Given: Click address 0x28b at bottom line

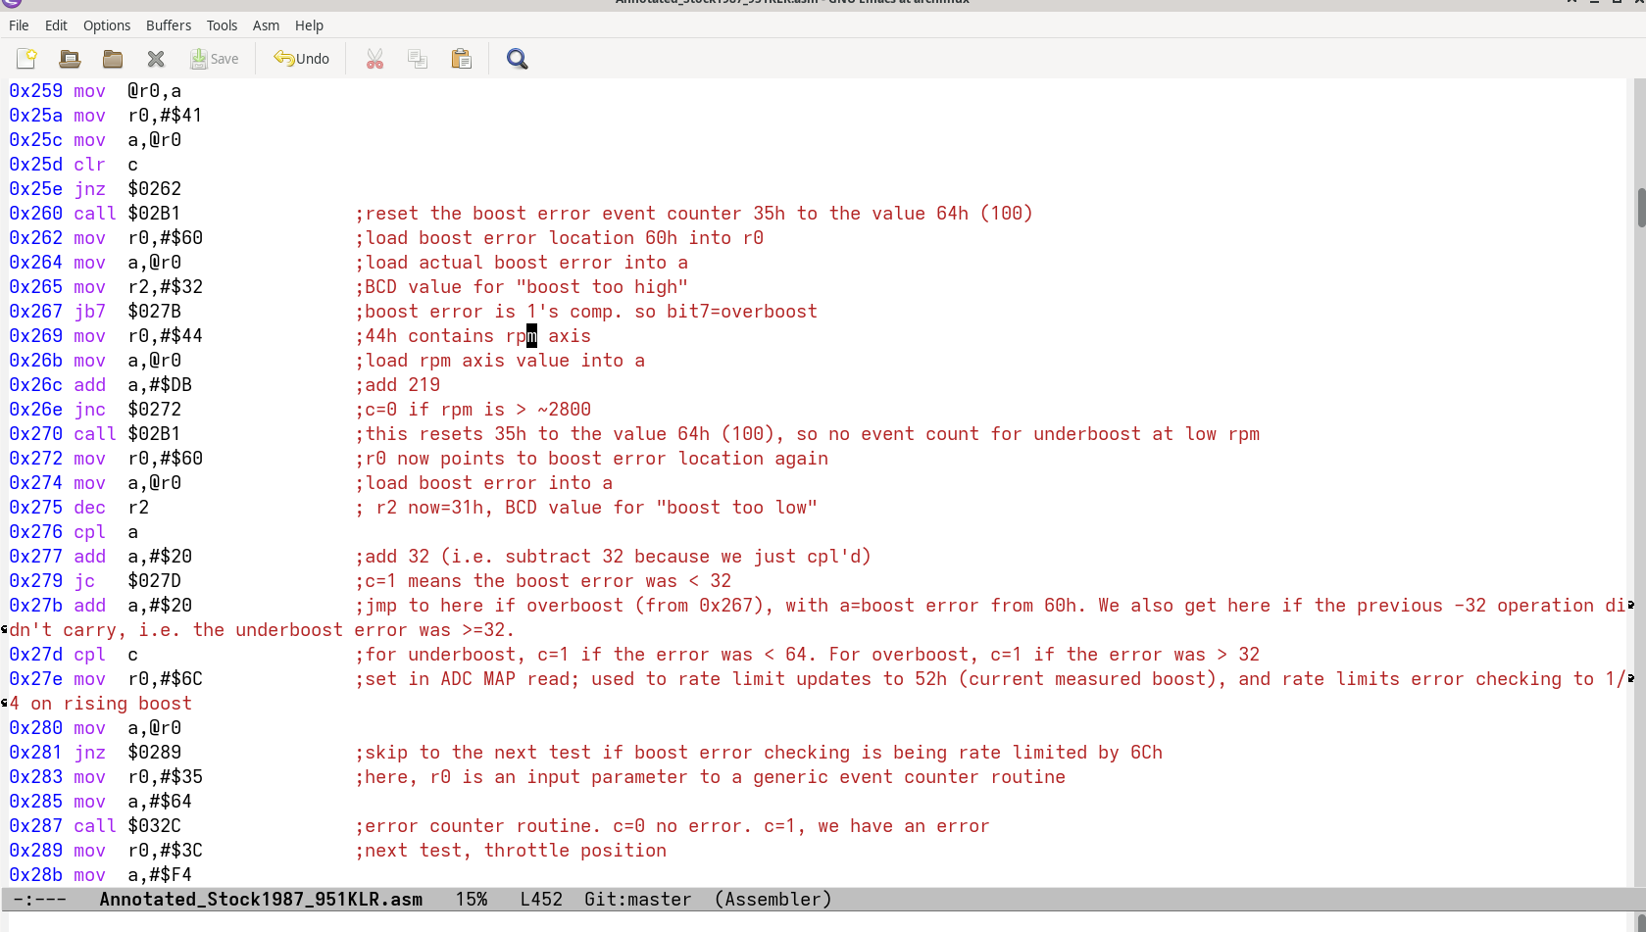Looking at the screenshot, I should pos(35,875).
